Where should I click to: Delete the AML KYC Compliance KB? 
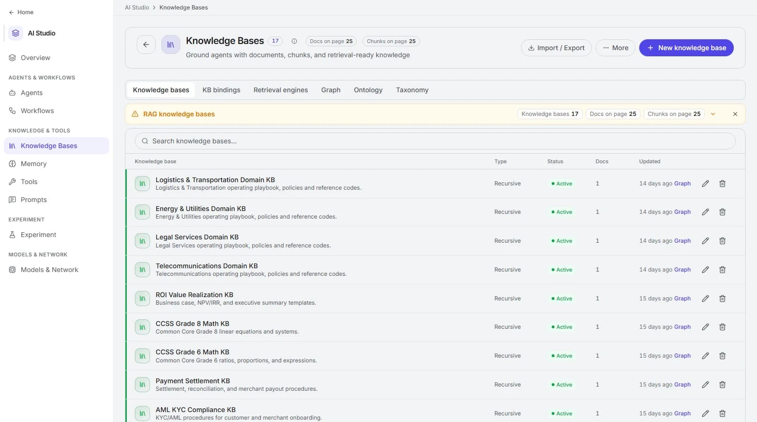click(722, 413)
